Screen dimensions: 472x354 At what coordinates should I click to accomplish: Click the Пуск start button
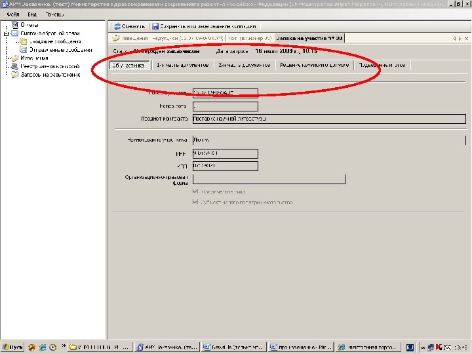click(12, 347)
